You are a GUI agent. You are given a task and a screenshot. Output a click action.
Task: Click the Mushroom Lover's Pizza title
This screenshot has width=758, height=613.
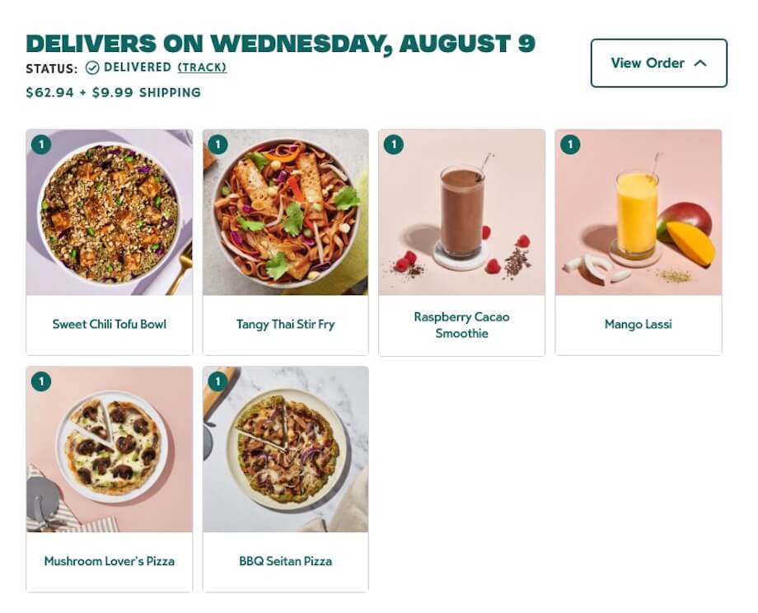pyautogui.click(x=109, y=561)
